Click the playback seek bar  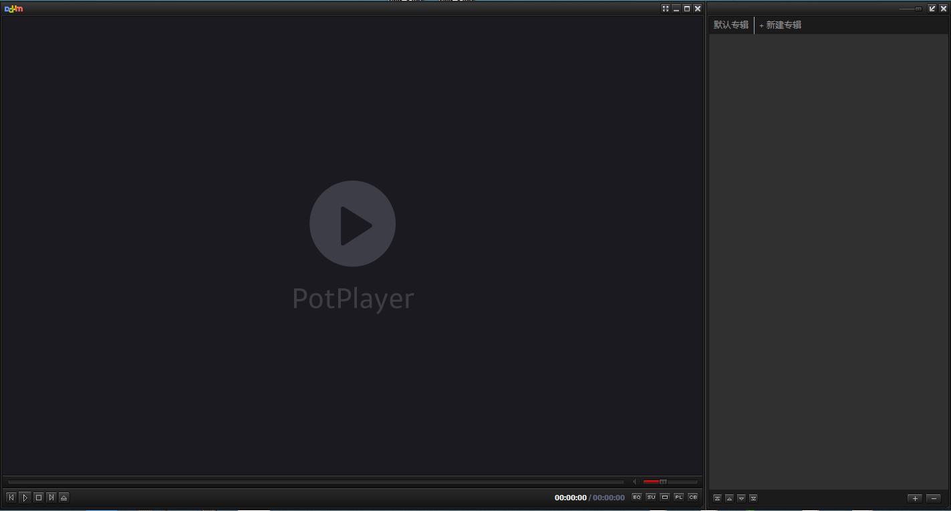point(315,482)
